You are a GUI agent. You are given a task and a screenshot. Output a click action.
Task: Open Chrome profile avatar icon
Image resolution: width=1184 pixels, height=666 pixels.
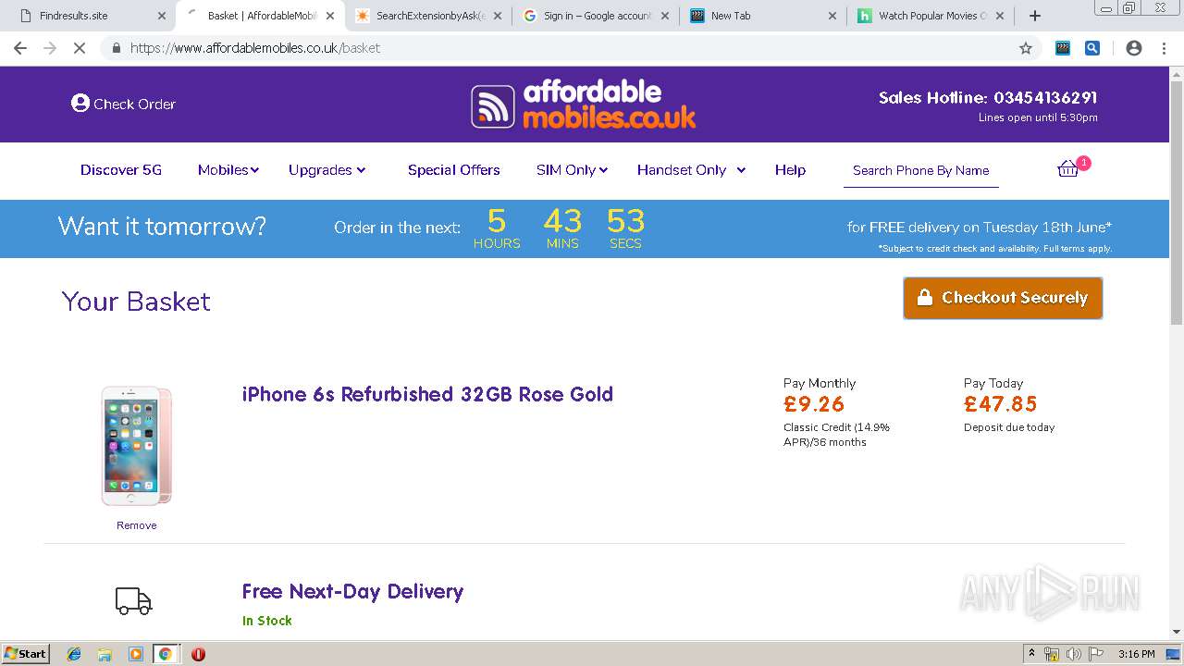[1134, 48]
